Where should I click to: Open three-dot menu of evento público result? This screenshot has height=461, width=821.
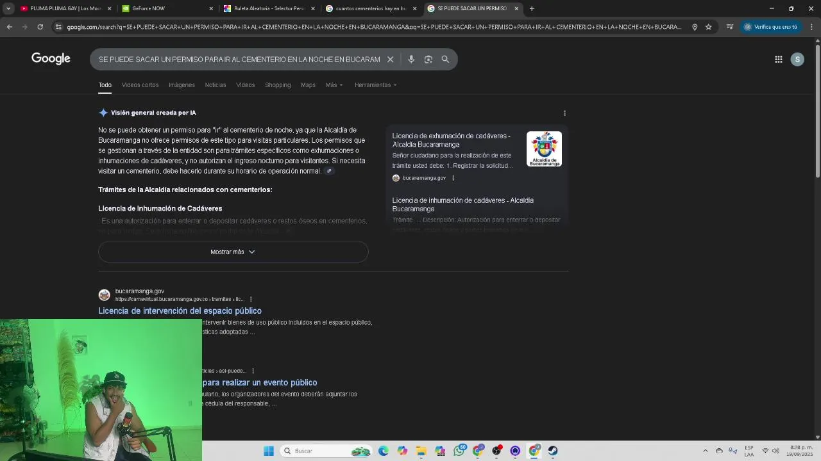253,371
